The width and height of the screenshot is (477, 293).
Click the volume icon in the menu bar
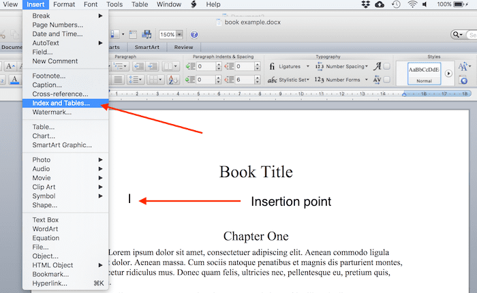tap(425, 4)
